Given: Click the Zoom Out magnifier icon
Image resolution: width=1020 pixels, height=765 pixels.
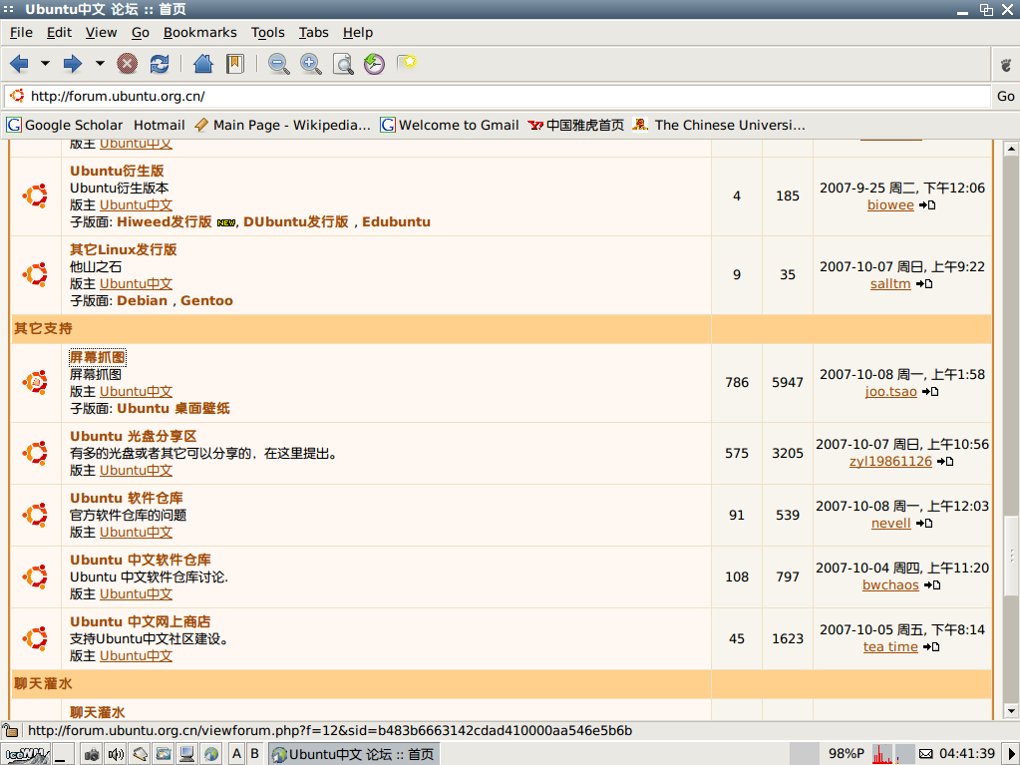Looking at the screenshot, I should tap(279, 64).
